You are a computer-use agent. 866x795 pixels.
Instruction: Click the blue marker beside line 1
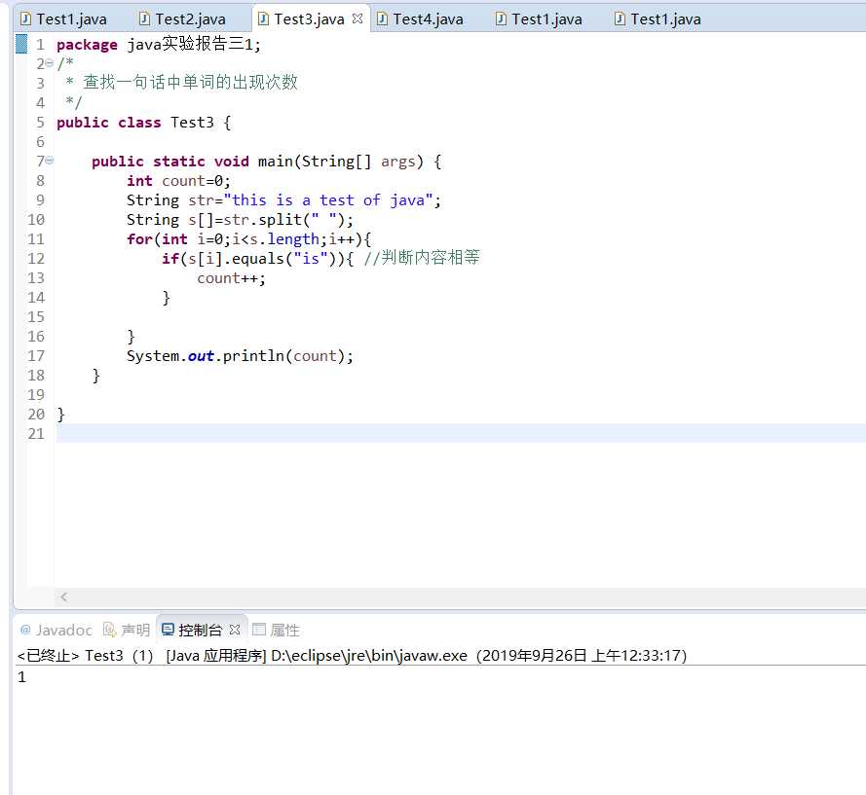[x=21, y=44]
